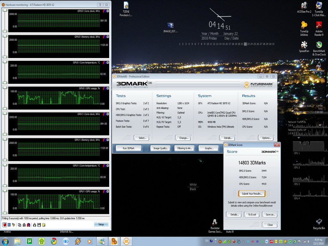Click the padlock icon in monitoring toolbar
This screenshot has height=246, width=328.
(35, 225)
